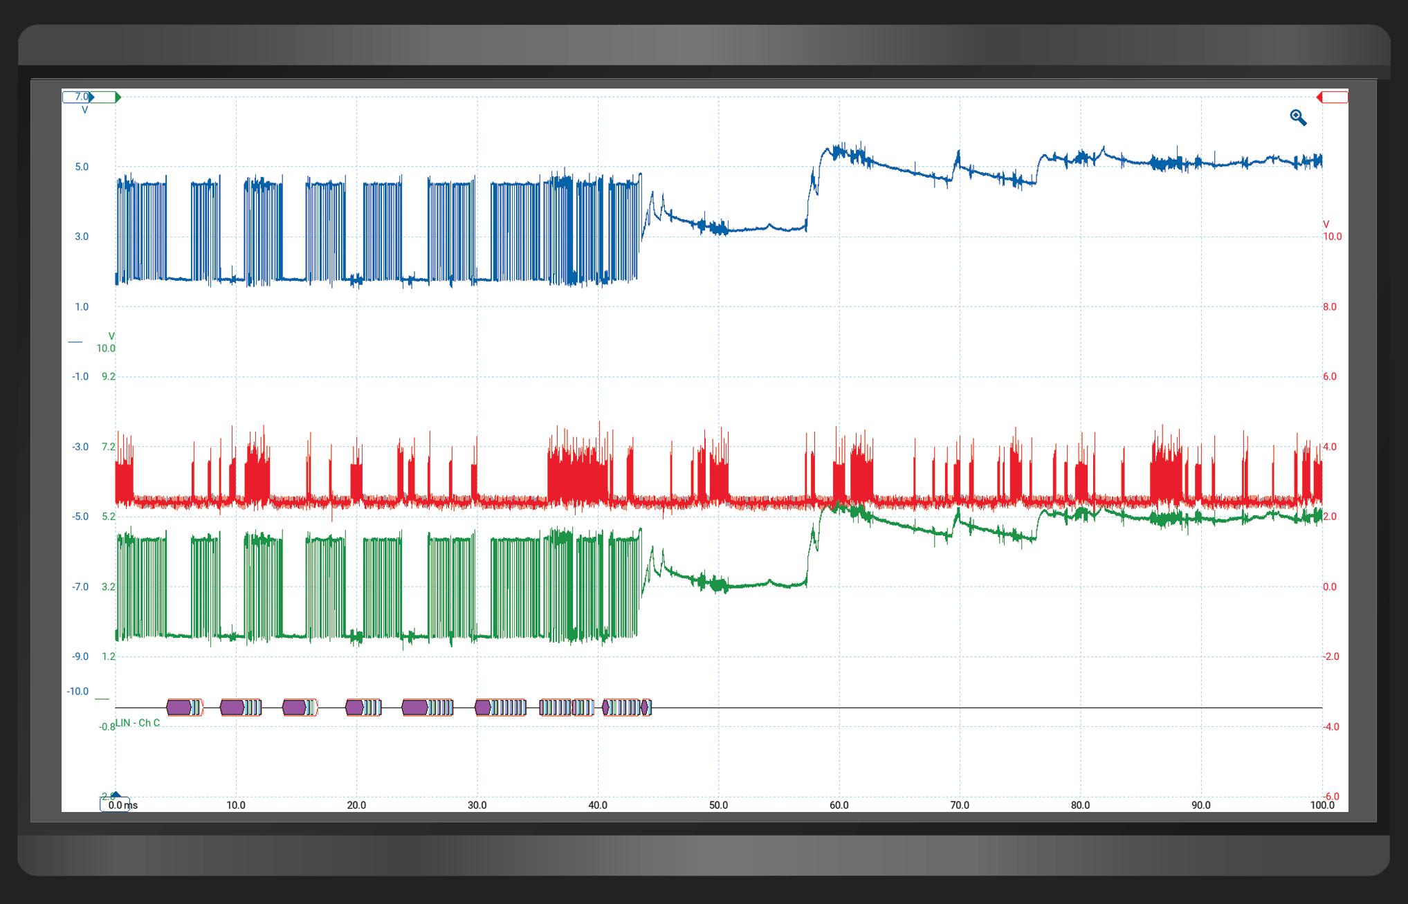
Task: Click the green axis 10.0 voltage label
Action: [106, 348]
